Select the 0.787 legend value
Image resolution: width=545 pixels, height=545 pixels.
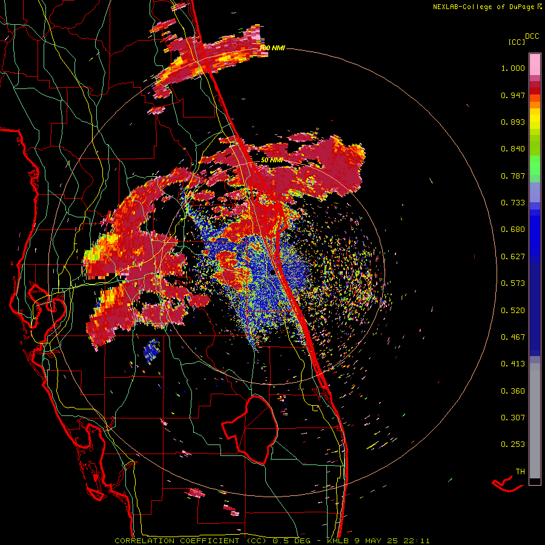tap(513, 176)
